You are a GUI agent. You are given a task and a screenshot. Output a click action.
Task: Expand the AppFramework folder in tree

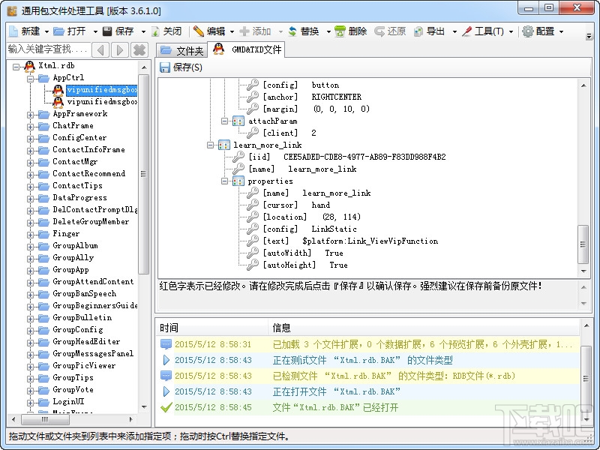click(x=31, y=114)
